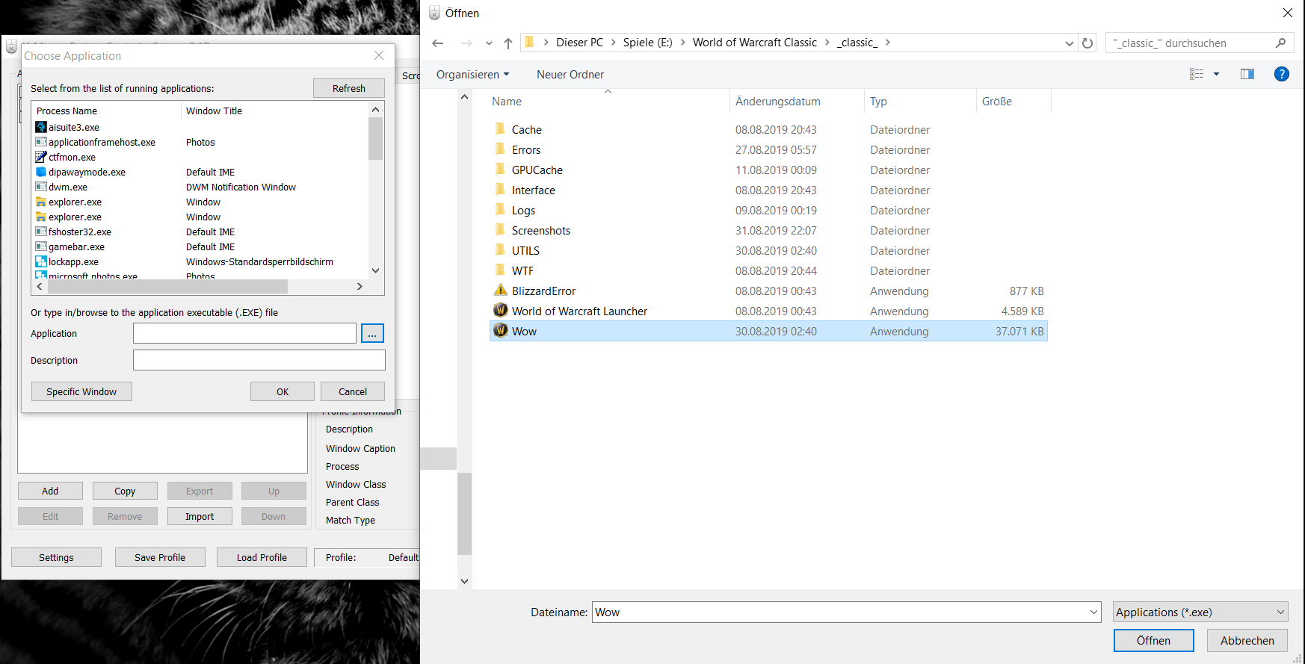Select the UTILS folder icon
The height and width of the screenshot is (664, 1305).
point(501,250)
